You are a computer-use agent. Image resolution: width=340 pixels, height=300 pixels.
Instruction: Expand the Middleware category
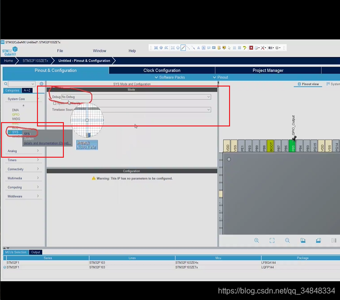[23, 196]
